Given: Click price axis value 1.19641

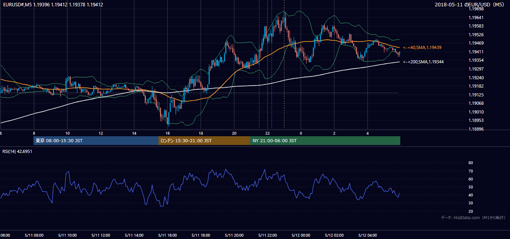Looking at the screenshot, I should click(476, 18).
